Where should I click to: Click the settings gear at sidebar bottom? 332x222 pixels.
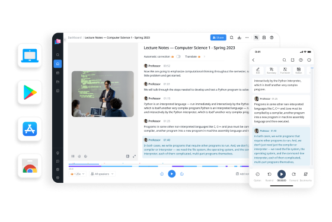[x=58, y=177]
